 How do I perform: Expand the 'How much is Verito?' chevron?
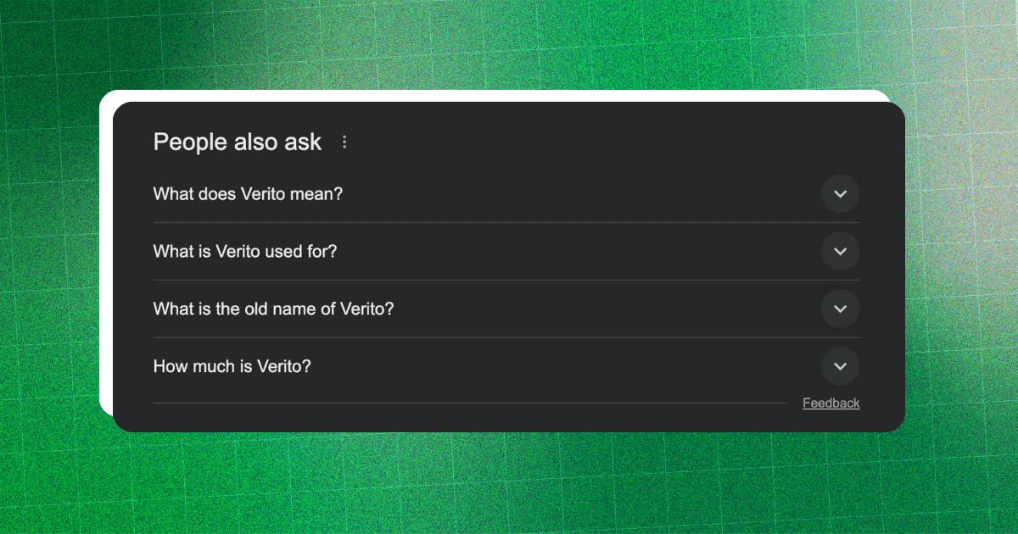click(840, 366)
